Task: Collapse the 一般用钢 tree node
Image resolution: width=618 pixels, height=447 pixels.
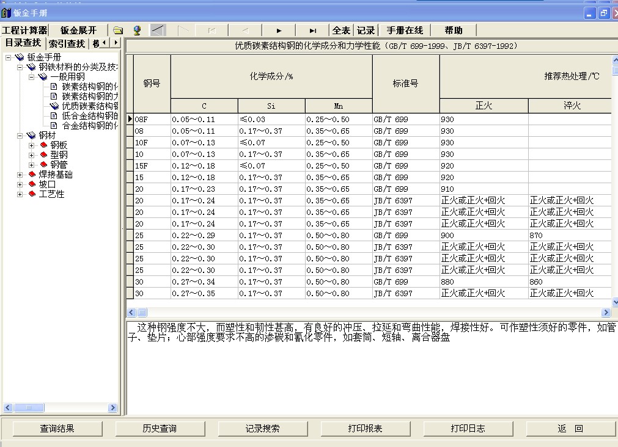Action: (x=32, y=77)
